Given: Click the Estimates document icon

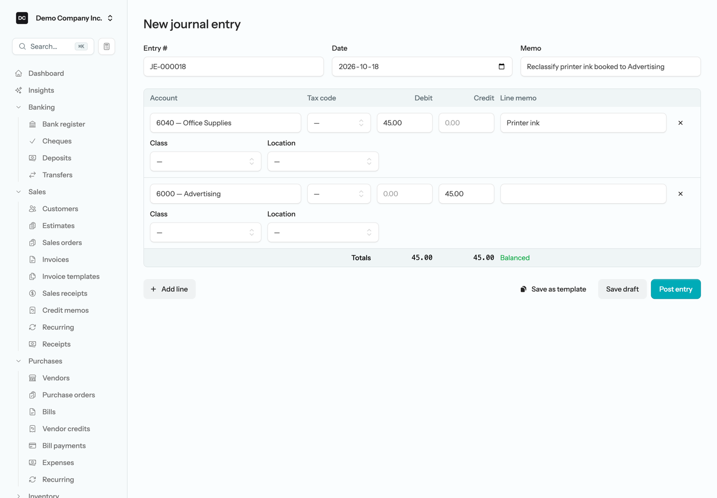Looking at the screenshot, I should click(x=32, y=226).
